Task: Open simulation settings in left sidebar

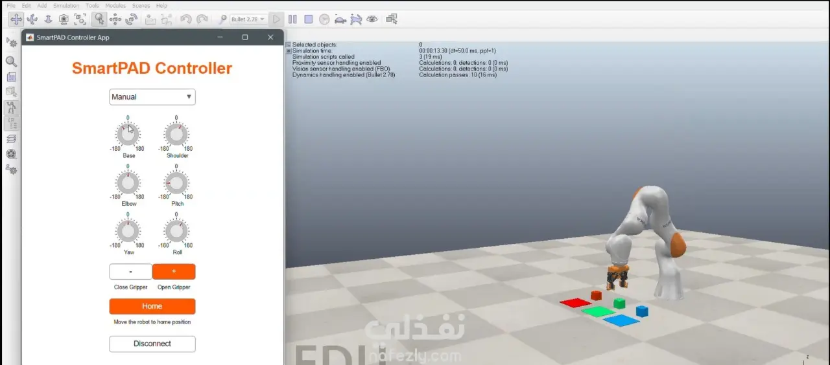Action: (11, 42)
